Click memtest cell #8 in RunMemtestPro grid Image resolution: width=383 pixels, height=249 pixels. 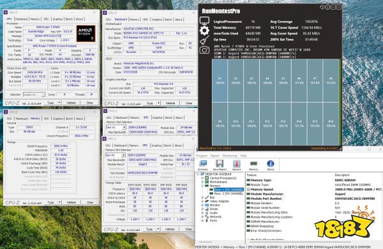tap(331, 80)
